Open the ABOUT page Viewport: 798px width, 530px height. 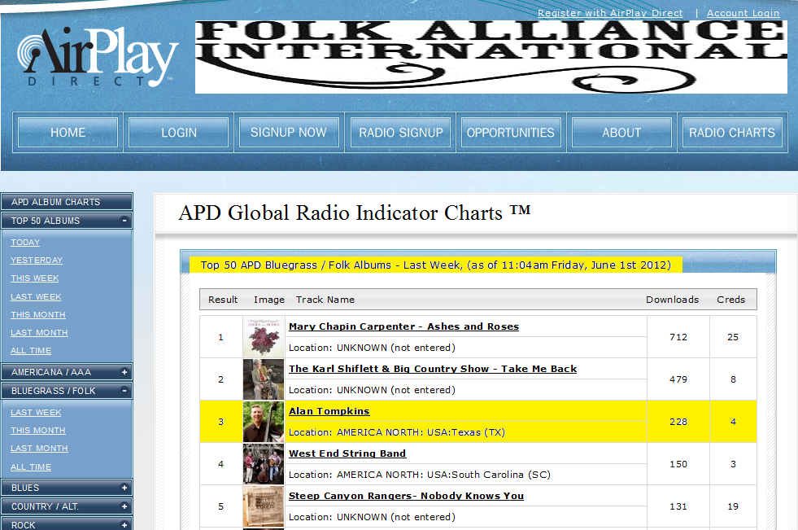[621, 133]
